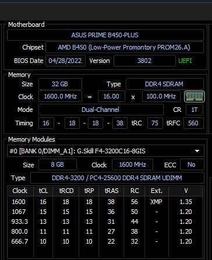
Task: Click the DDR4-3200 / PC4-25600 module type field
Action: [x=117, y=178]
